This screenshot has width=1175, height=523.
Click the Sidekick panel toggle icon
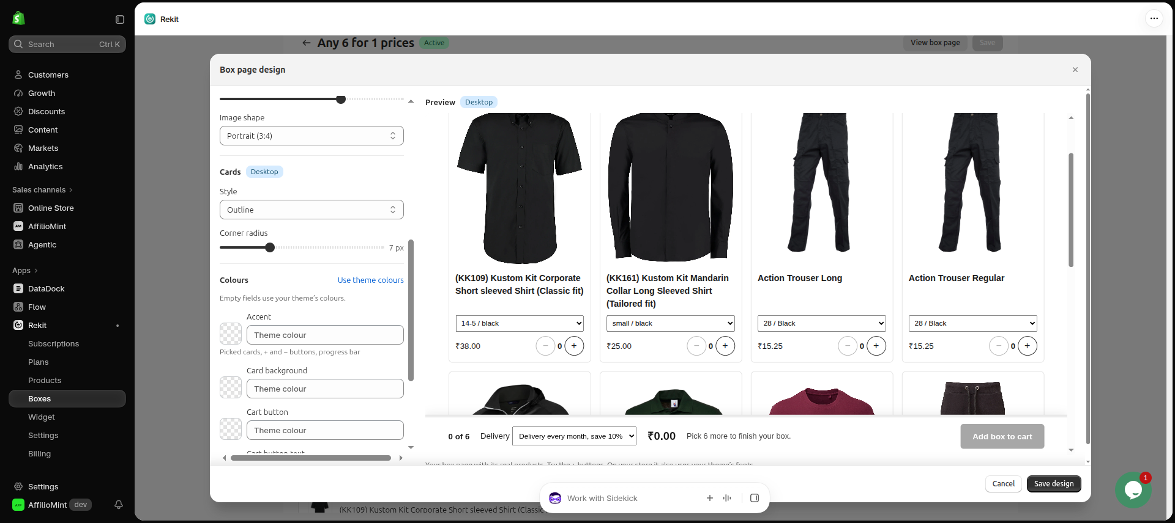(x=755, y=498)
